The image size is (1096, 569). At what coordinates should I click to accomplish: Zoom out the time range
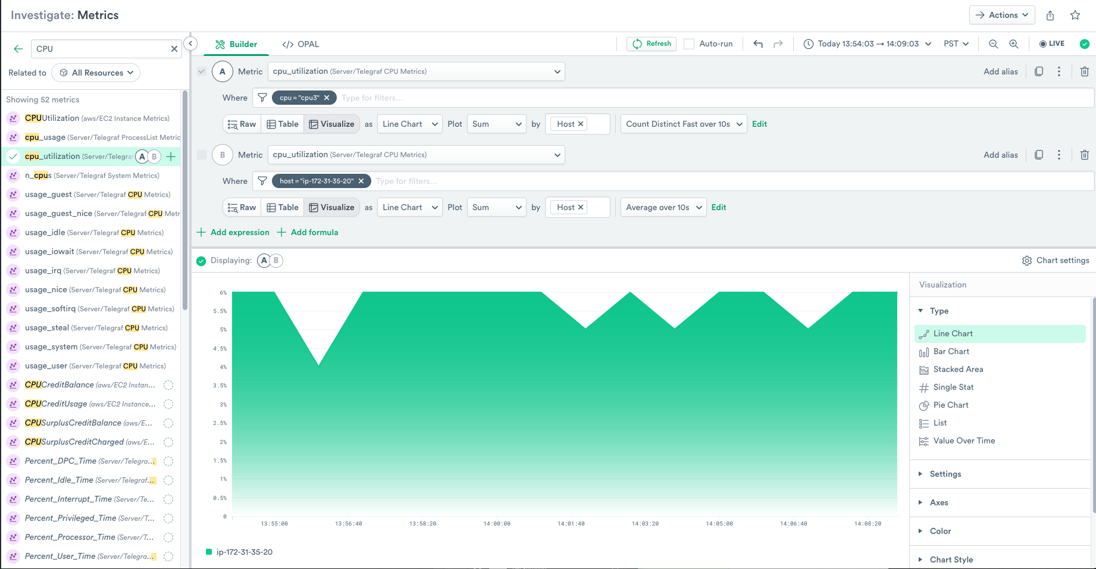pos(994,44)
